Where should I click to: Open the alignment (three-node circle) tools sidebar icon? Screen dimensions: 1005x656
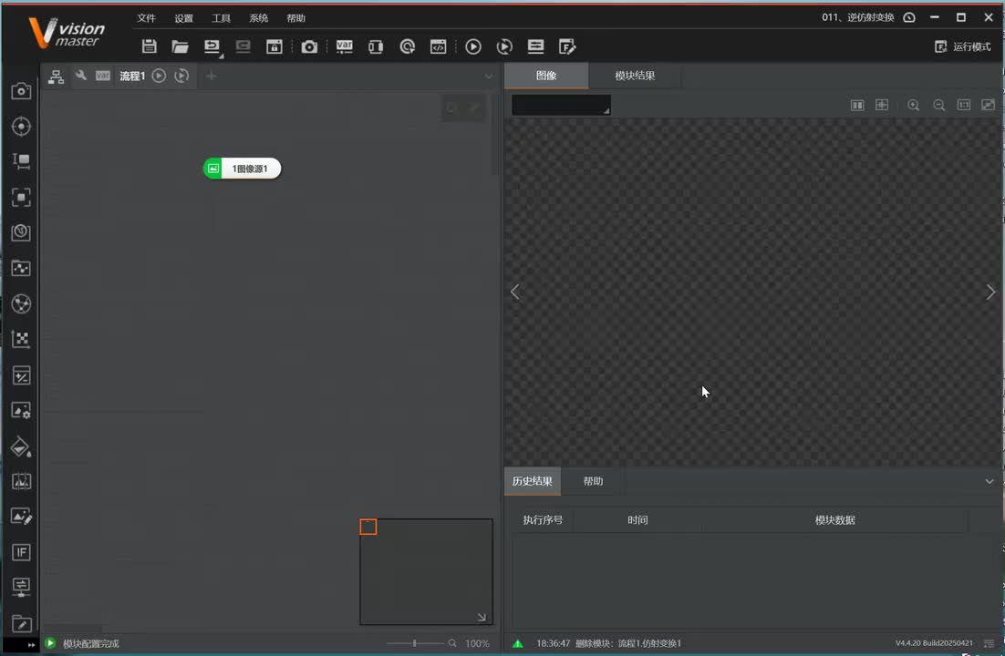[x=21, y=303]
